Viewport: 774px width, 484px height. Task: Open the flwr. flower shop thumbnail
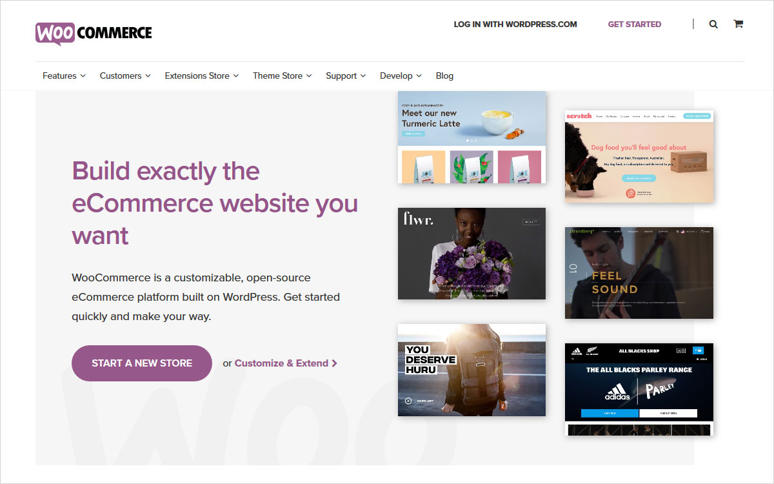point(471,254)
